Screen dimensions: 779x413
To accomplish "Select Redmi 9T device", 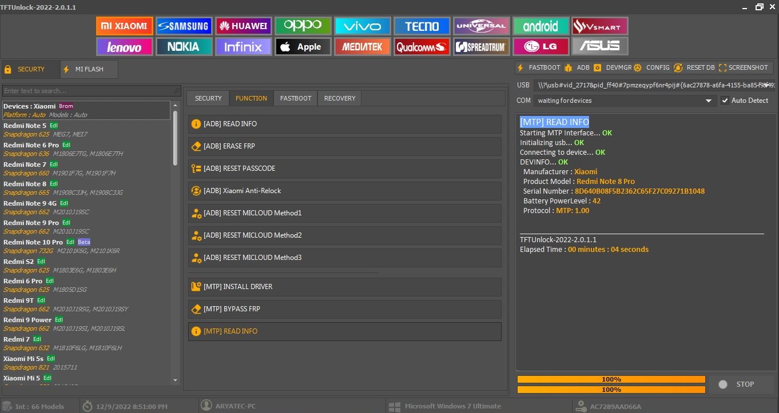I will (86, 304).
